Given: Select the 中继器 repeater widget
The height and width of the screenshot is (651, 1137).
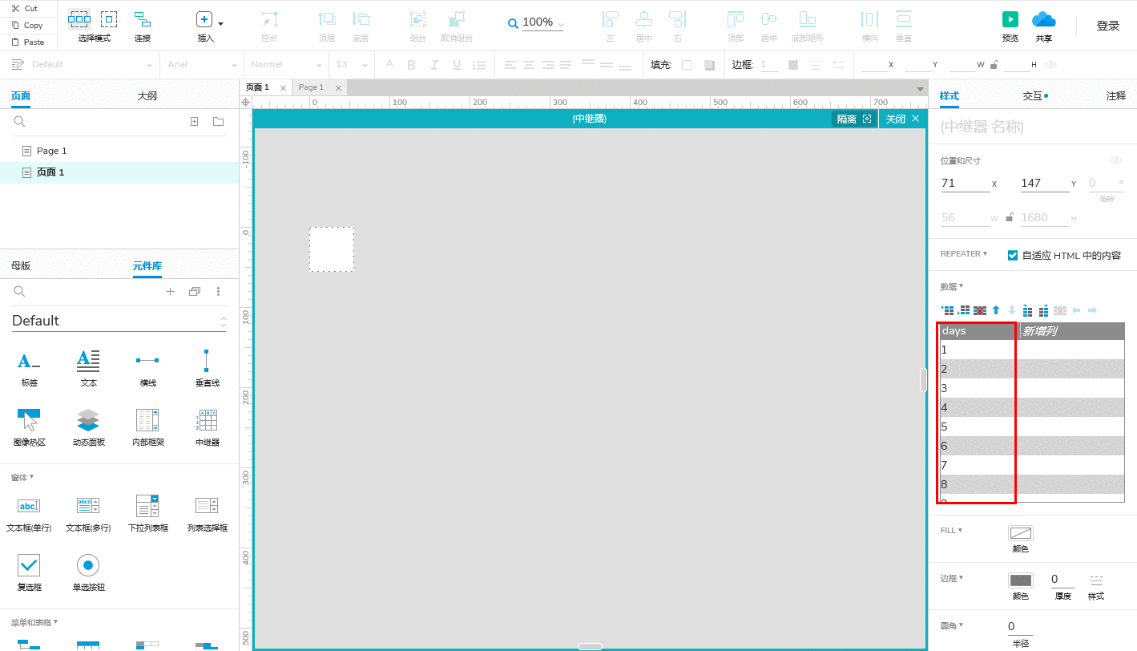Looking at the screenshot, I should [x=208, y=428].
